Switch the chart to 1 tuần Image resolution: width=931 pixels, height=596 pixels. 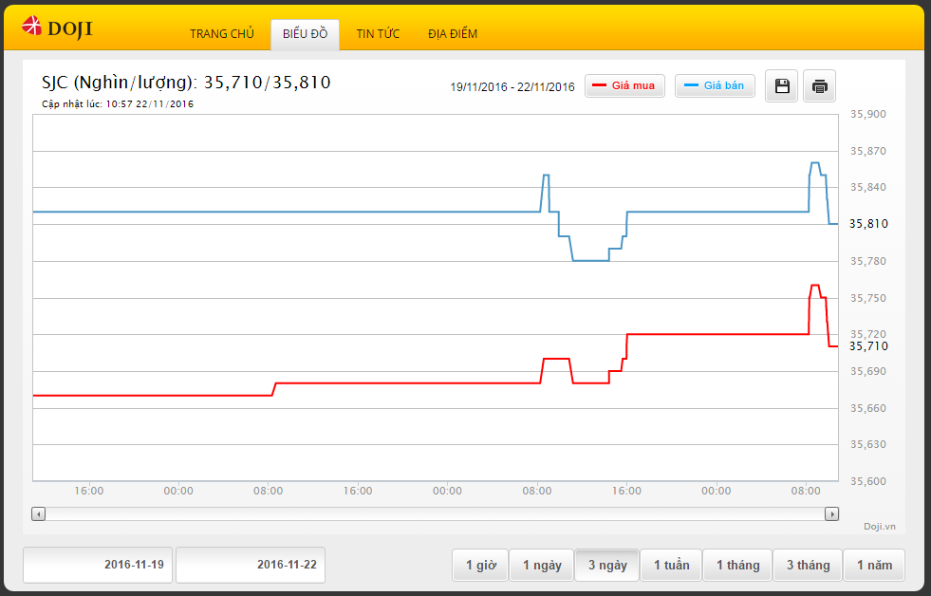click(672, 565)
